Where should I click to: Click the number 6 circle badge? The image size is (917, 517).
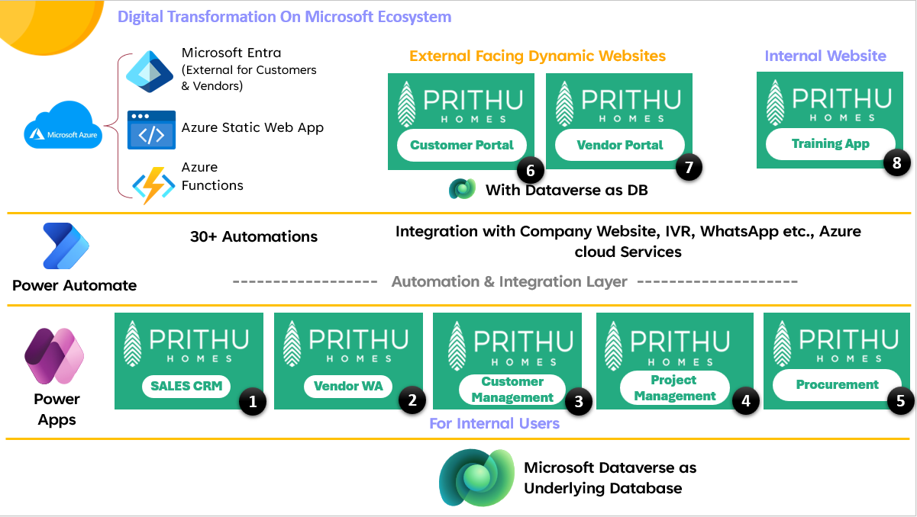point(530,169)
